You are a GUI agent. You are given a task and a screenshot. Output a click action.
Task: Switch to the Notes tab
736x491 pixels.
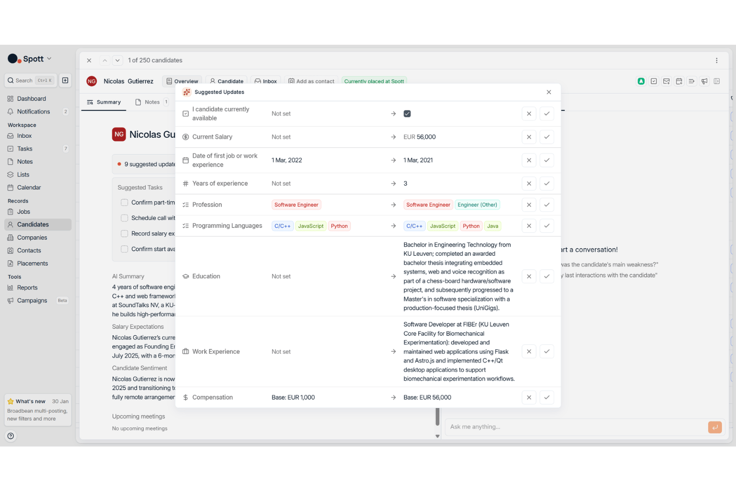(152, 102)
